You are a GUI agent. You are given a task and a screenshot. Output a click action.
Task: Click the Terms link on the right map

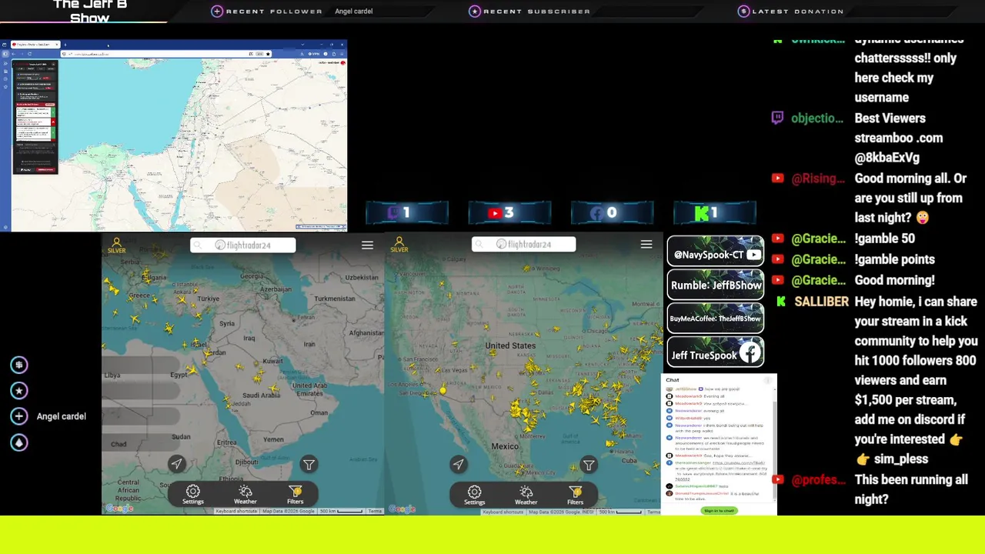655,511
